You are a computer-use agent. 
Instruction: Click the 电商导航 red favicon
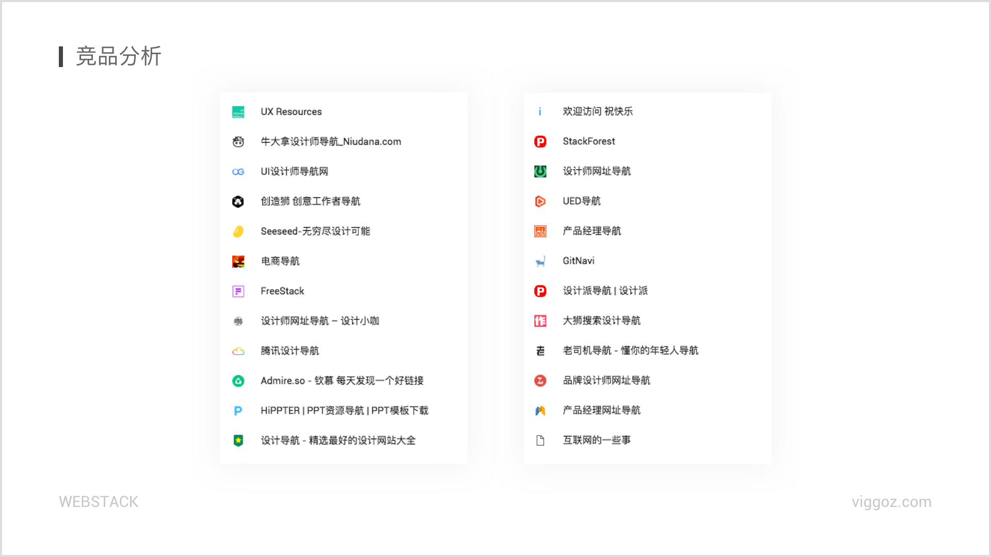(x=238, y=261)
